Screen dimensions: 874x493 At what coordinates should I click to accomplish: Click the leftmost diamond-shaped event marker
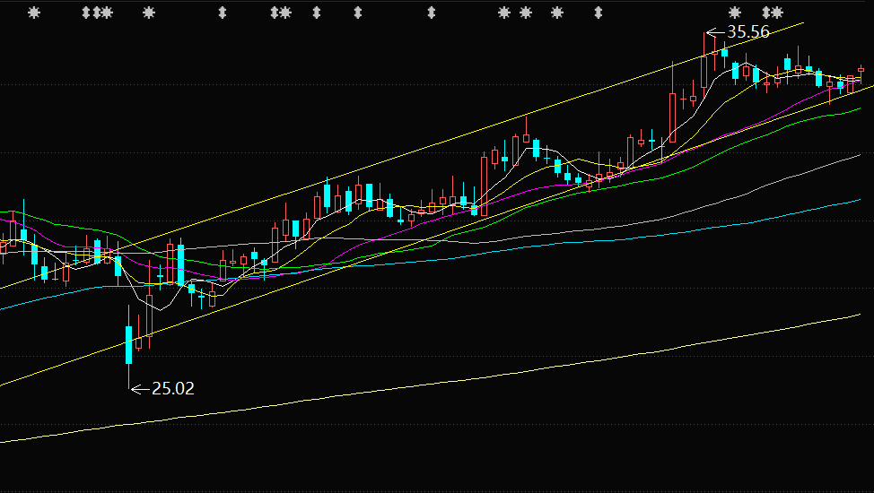[86, 13]
